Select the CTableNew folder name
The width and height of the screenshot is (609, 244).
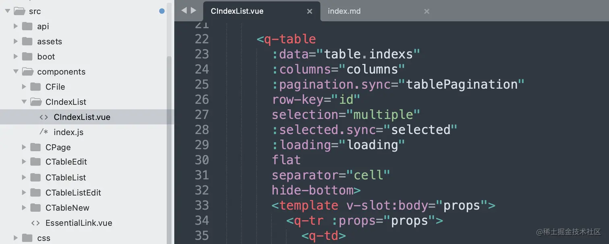67,208
